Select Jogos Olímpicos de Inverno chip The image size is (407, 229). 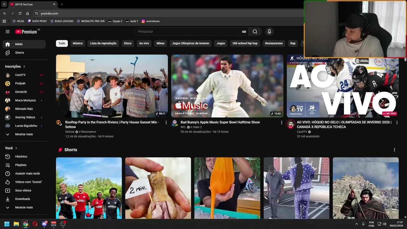point(190,43)
